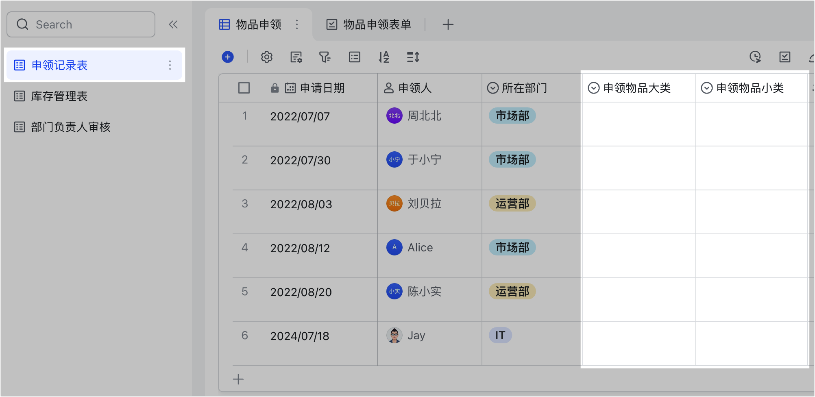Screen dimensions: 815x397
Task: Open field configuration icon in toolbar
Action: (296, 57)
